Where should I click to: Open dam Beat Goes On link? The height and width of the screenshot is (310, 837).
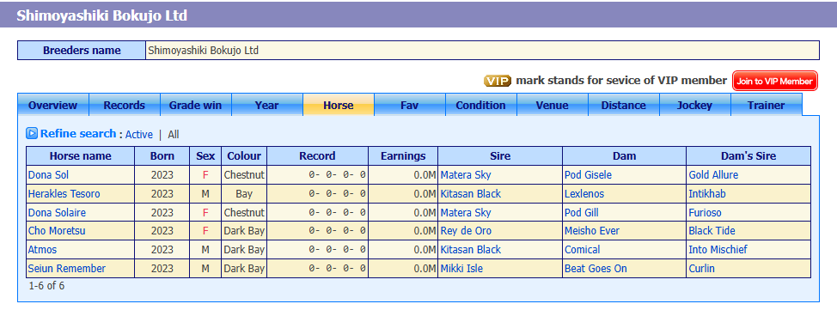(x=596, y=269)
